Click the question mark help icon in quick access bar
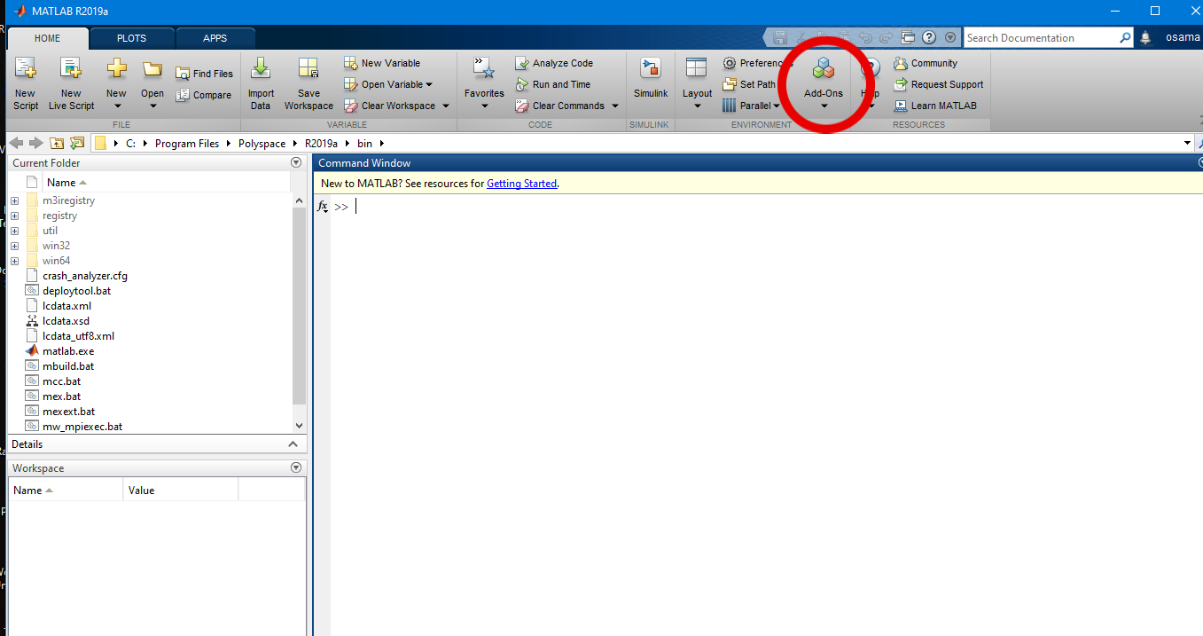Image resolution: width=1203 pixels, height=636 pixels. (x=929, y=37)
